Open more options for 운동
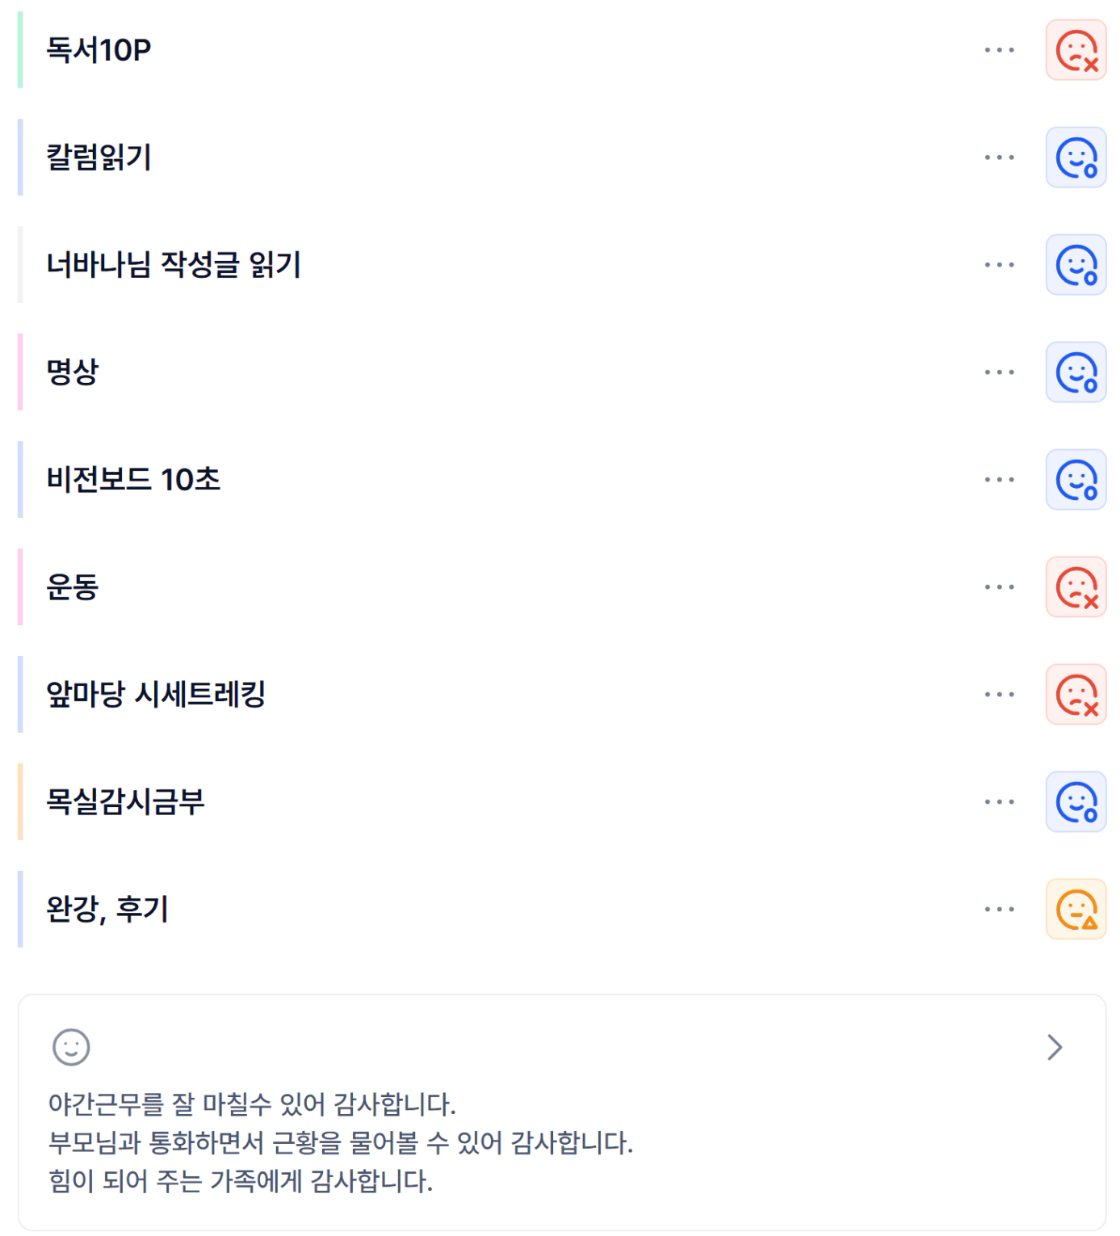The image size is (1120, 1236). point(999,587)
